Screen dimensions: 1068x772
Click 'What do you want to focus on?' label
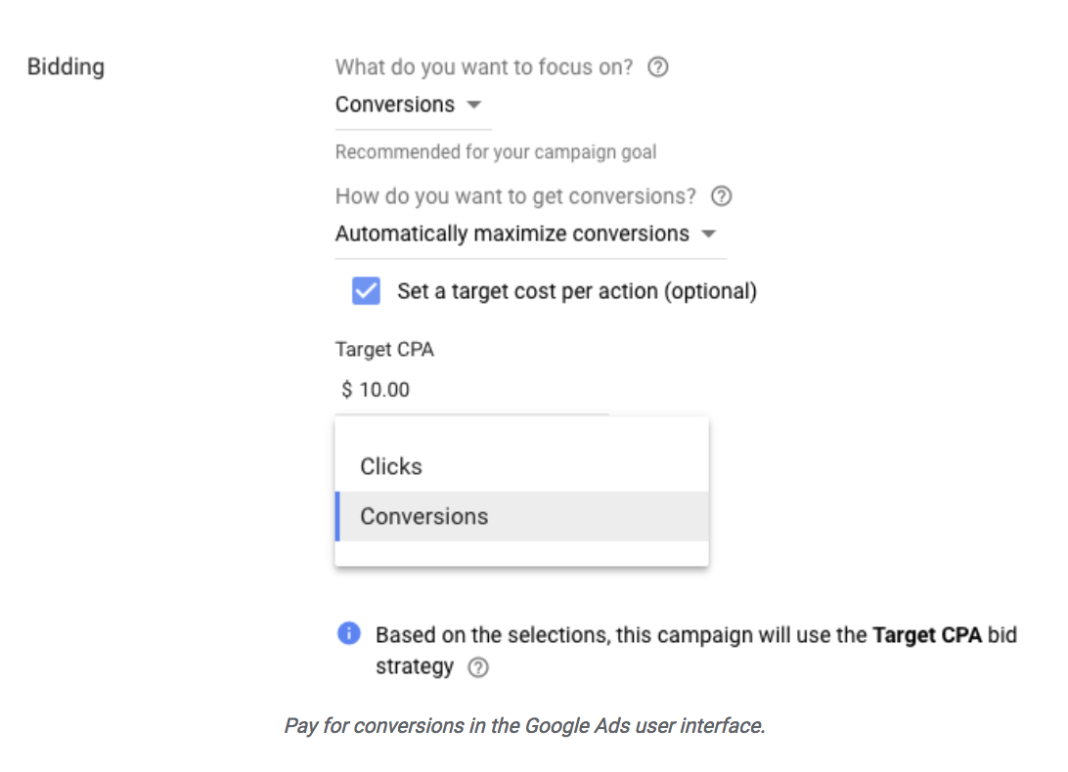pos(484,67)
